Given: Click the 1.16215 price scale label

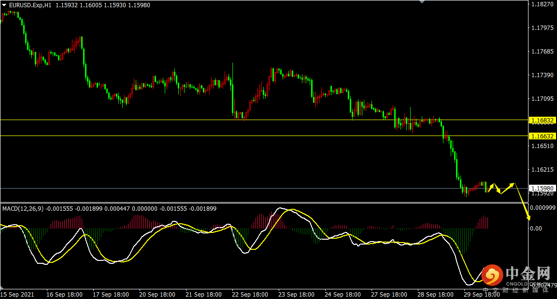Looking at the screenshot, I should pyautogui.click(x=542, y=170).
